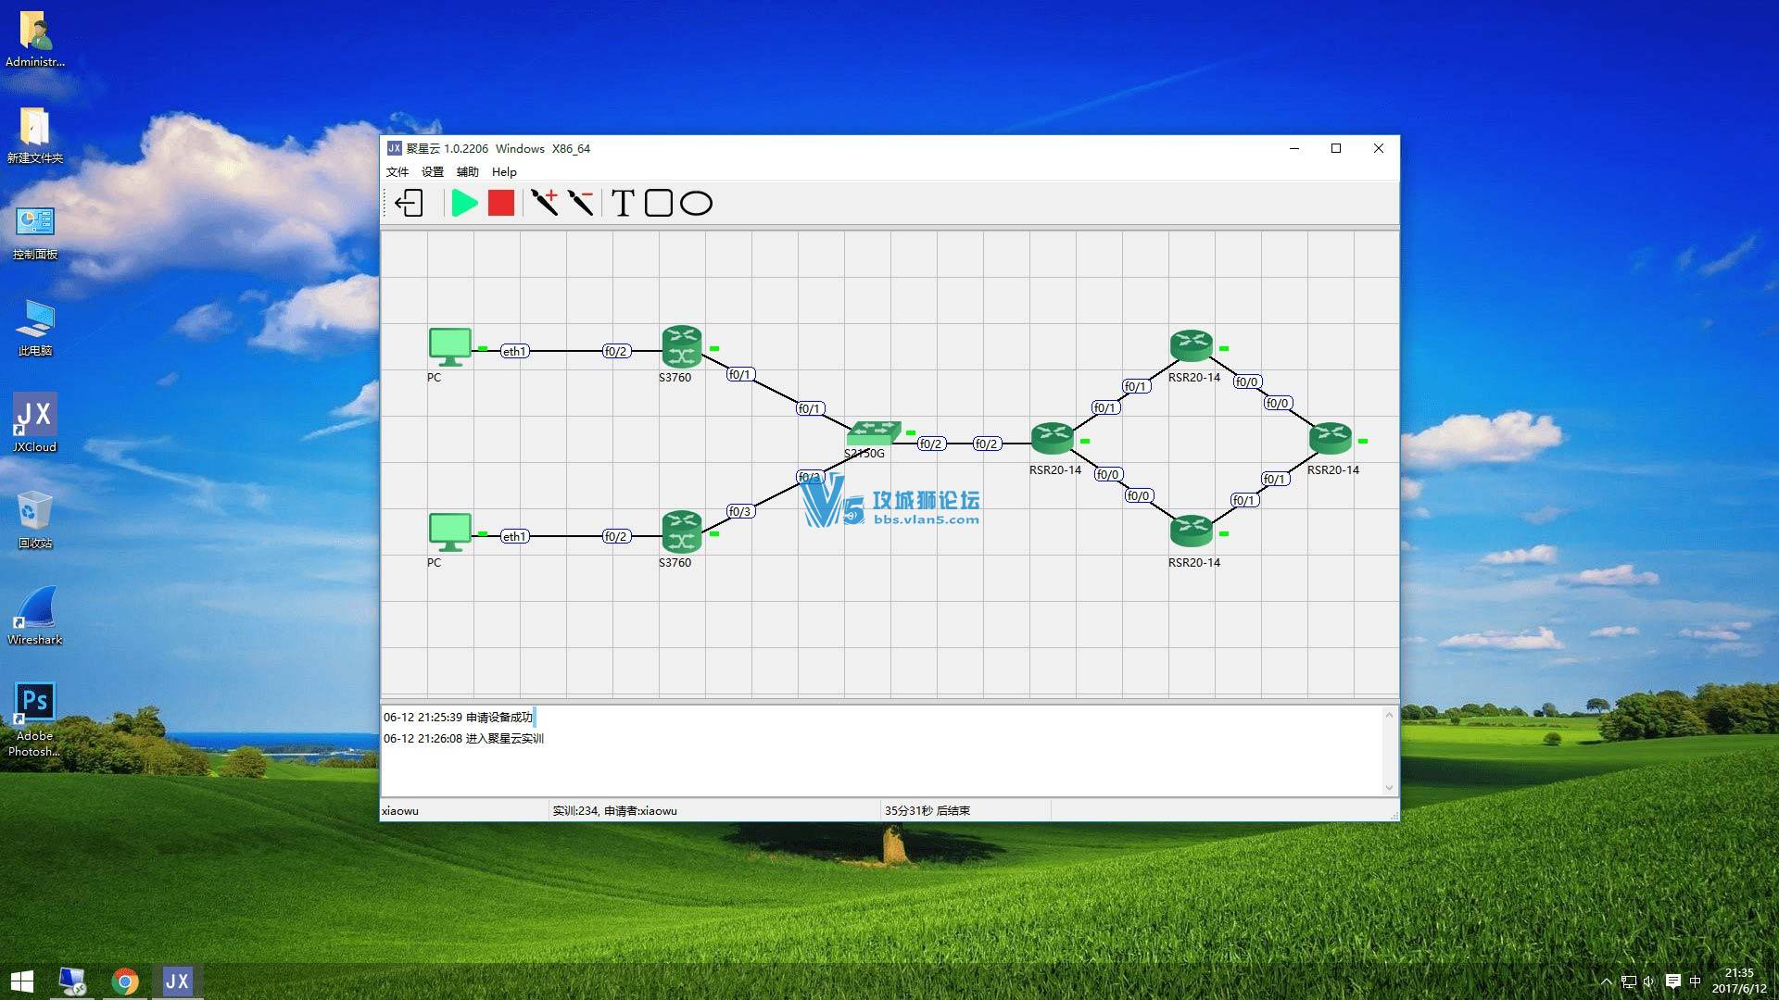Switch to JX app in taskbar
1779x1000 pixels.
click(177, 981)
